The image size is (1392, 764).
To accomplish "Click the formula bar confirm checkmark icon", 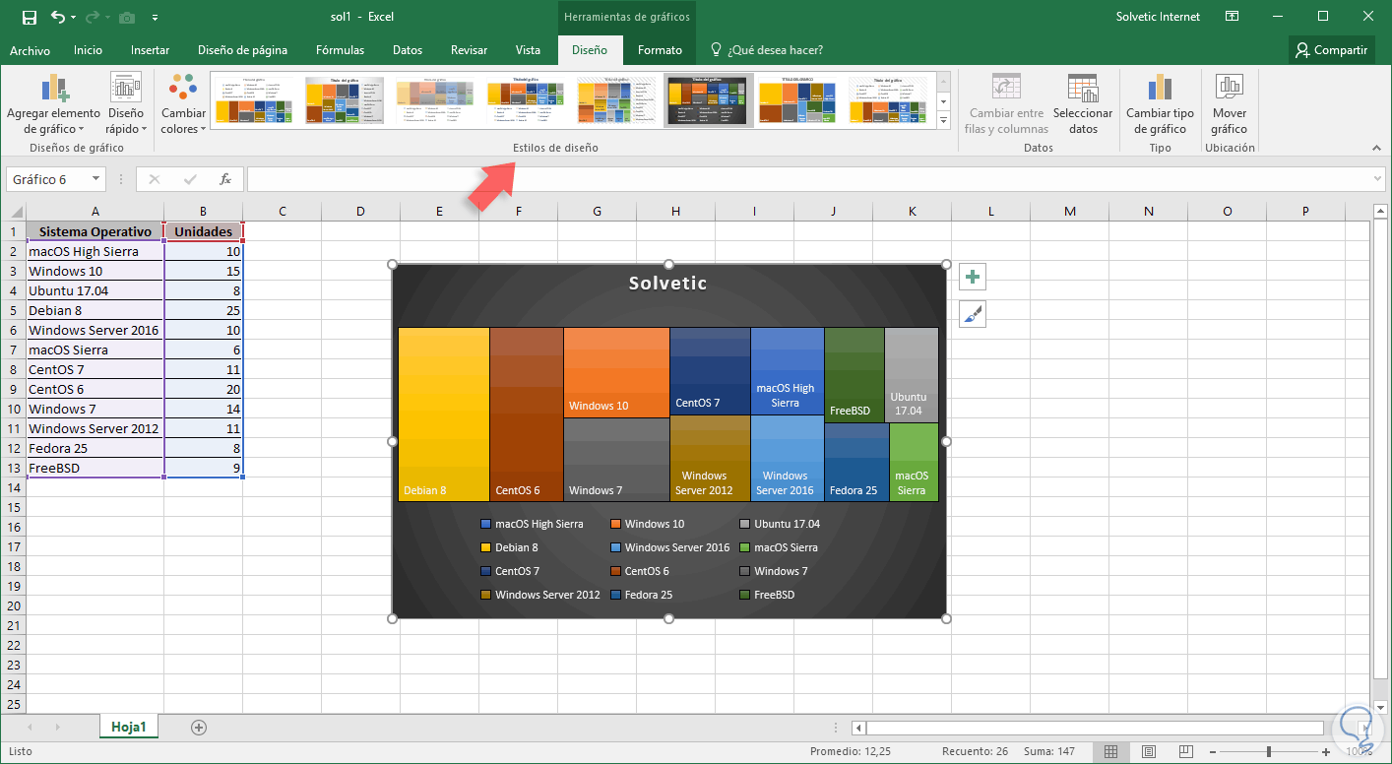I will coord(190,179).
